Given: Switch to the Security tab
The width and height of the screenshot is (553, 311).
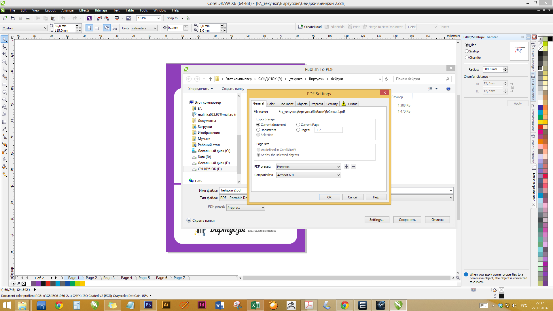Looking at the screenshot, I should pyautogui.click(x=332, y=104).
